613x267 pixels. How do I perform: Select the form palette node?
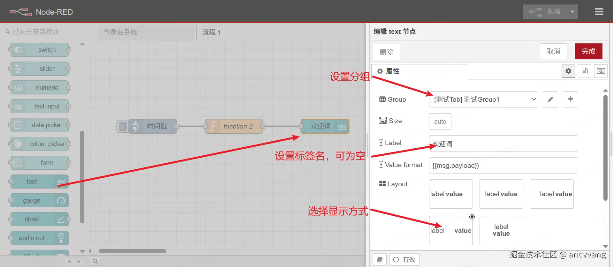(x=40, y=163)
